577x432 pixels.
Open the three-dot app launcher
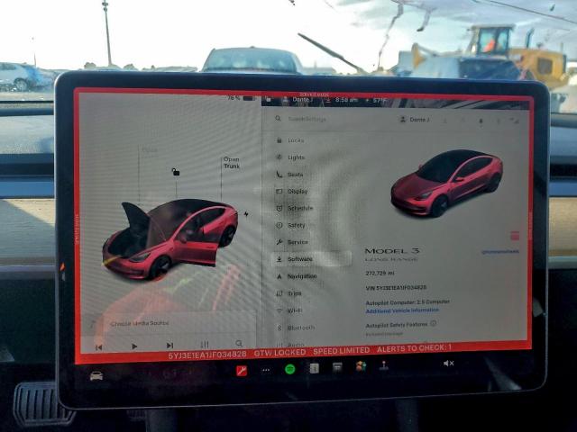click(266, 370)
